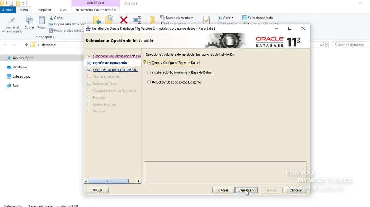Click right arrow of steps panel scrollbar
This screenshot has width=370, height=207.
pyautogui.click(x=138, y=181)
